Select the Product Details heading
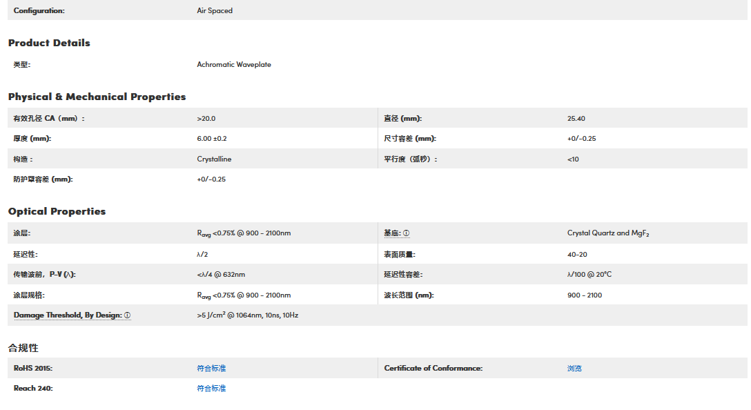 (x=49, y=43)
